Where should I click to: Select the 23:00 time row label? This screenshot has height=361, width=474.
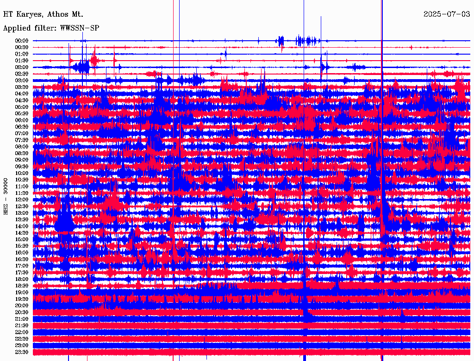pyautogui.click(x=22, y=346)
